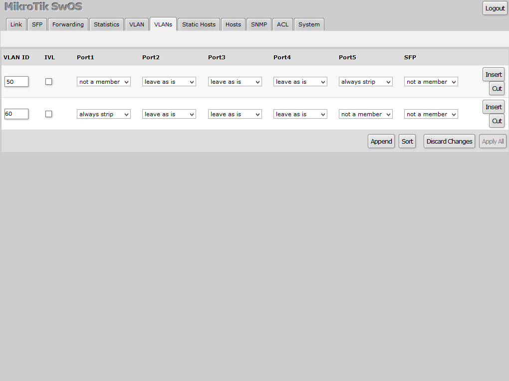Open the SFP tab
The width and height of the screenshot is (509, 381).
[37, 24]
